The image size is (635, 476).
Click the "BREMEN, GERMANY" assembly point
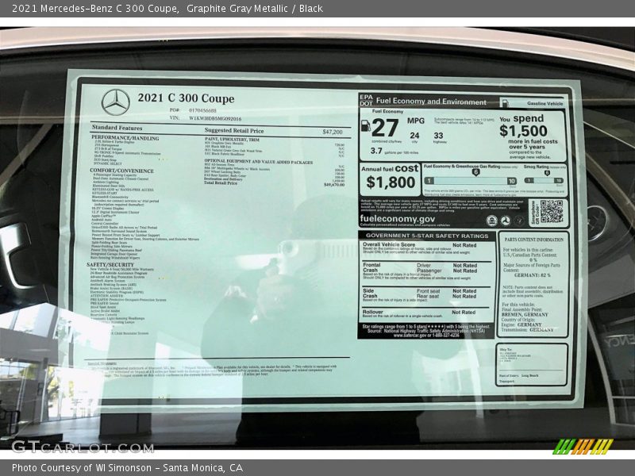[525, 314]
